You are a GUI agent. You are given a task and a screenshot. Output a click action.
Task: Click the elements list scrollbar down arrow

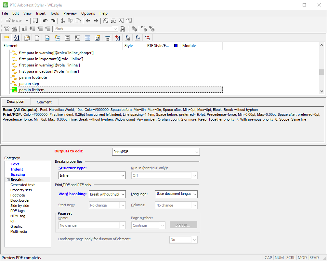321,91
